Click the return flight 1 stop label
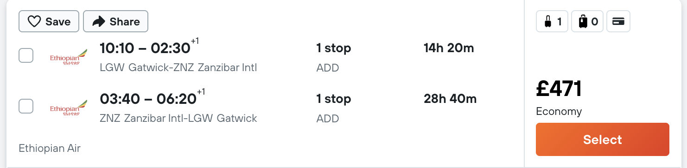Image resolution: width=687 pixels, height=168 pixels. 334,99
